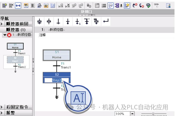The image size is (175, 116).
Task: Open the post-permanent instructions view icon
Action: coord(46,6)
